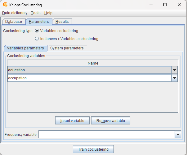This screenshot has height=155, width=187.
Task: Open the Tools menu
Action: (36, 13)
